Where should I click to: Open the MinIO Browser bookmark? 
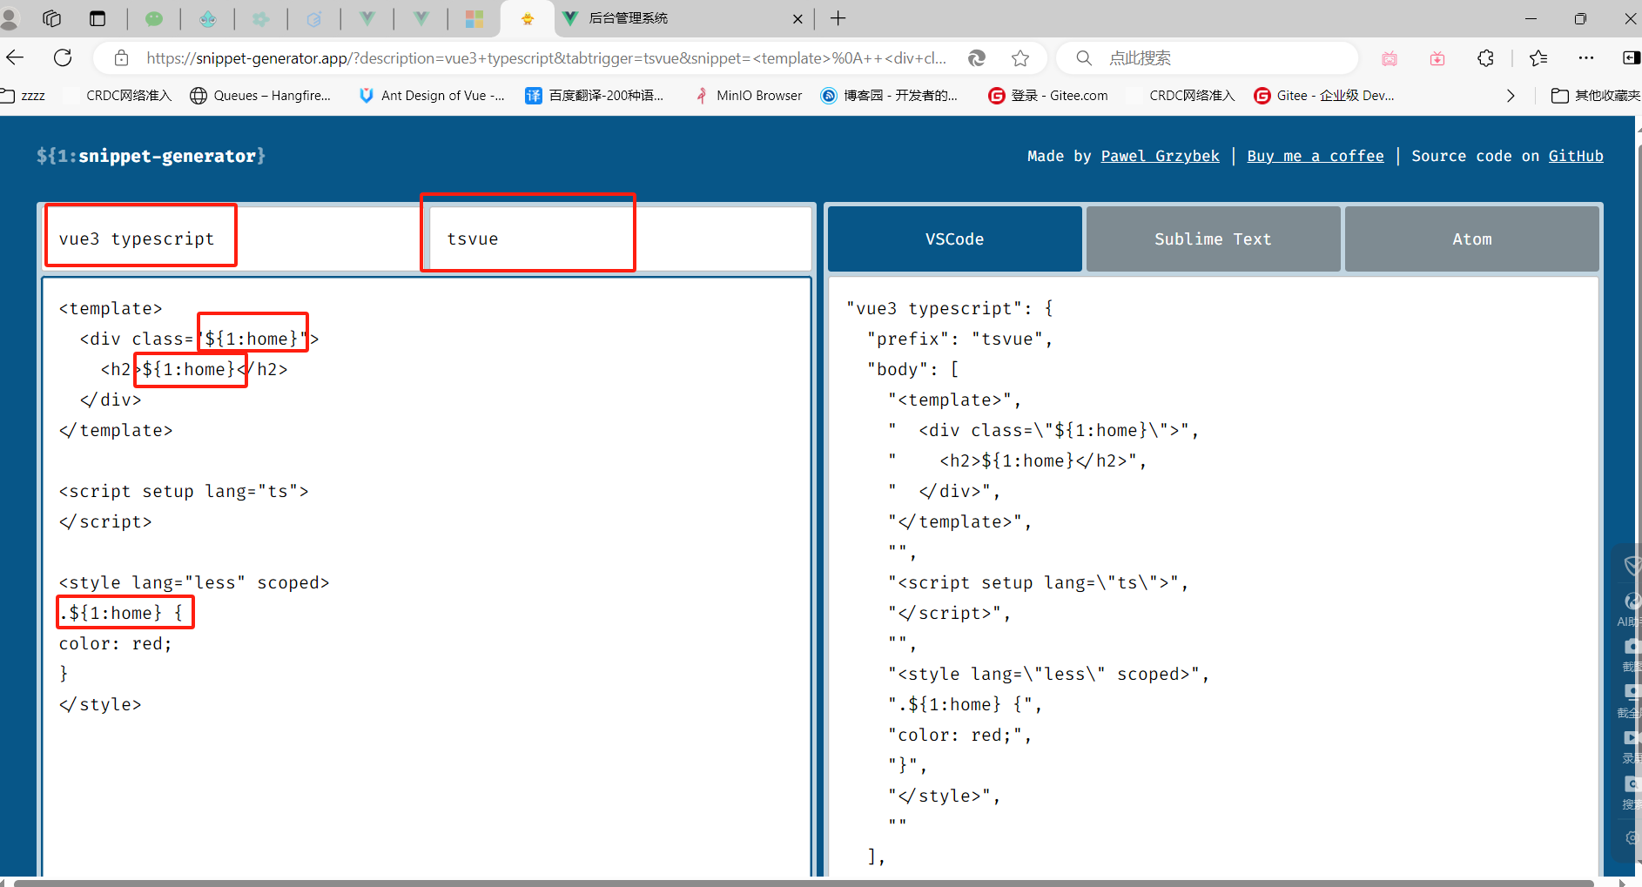coord(749,96)
